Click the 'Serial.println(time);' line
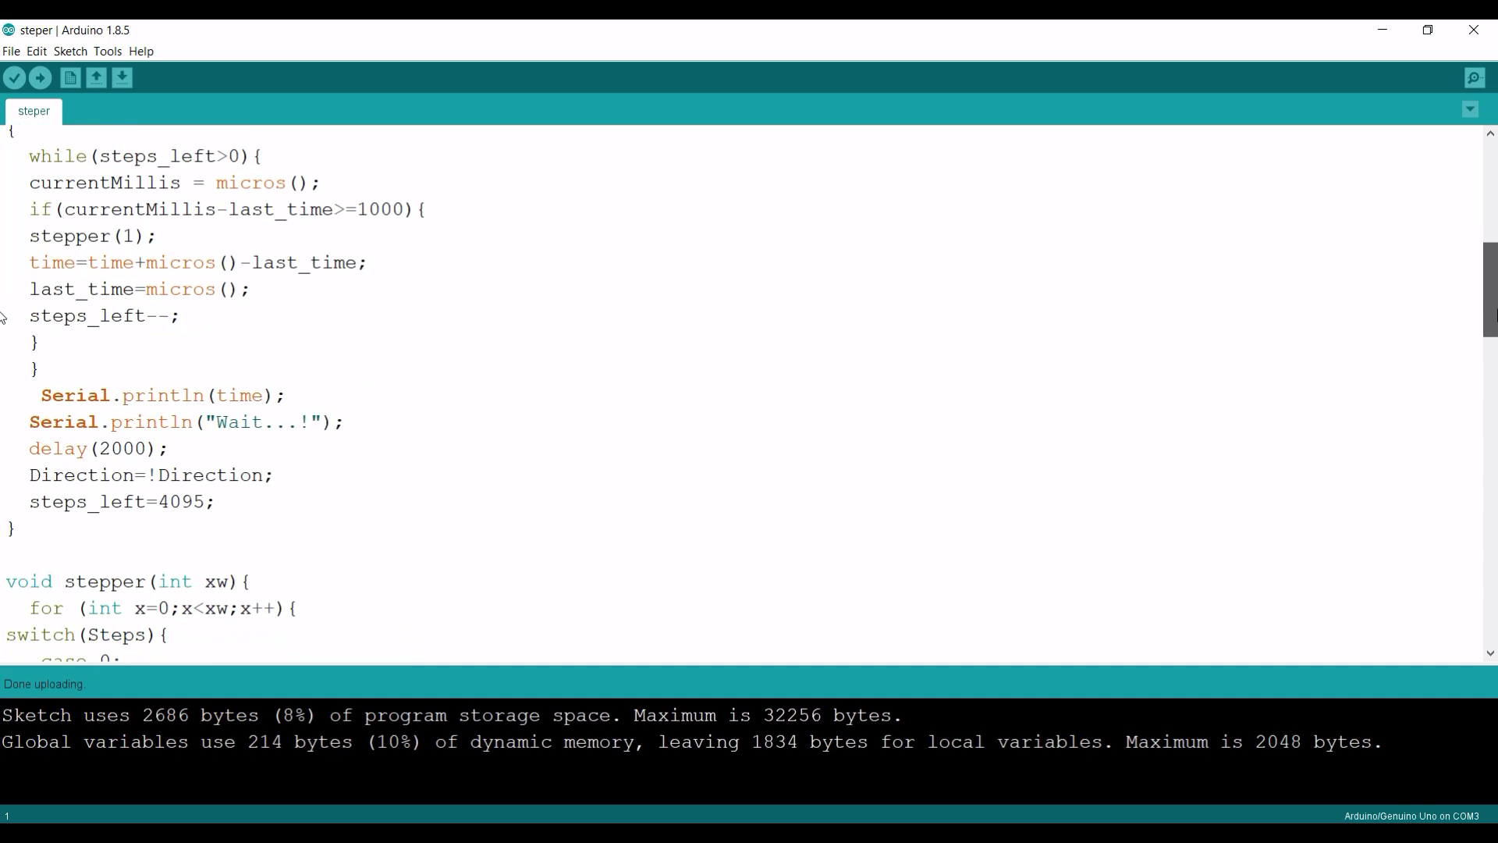This screenshot has width=1498, height=843. [x=163, y=396]
